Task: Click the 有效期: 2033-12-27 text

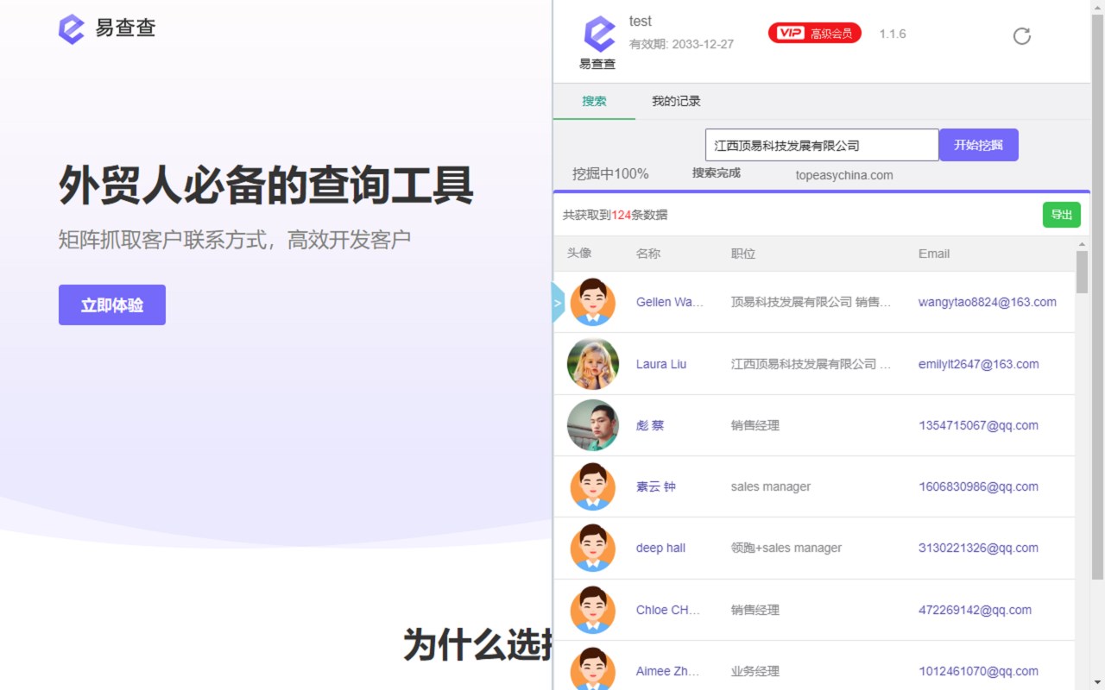Action: tap(681, 44)
